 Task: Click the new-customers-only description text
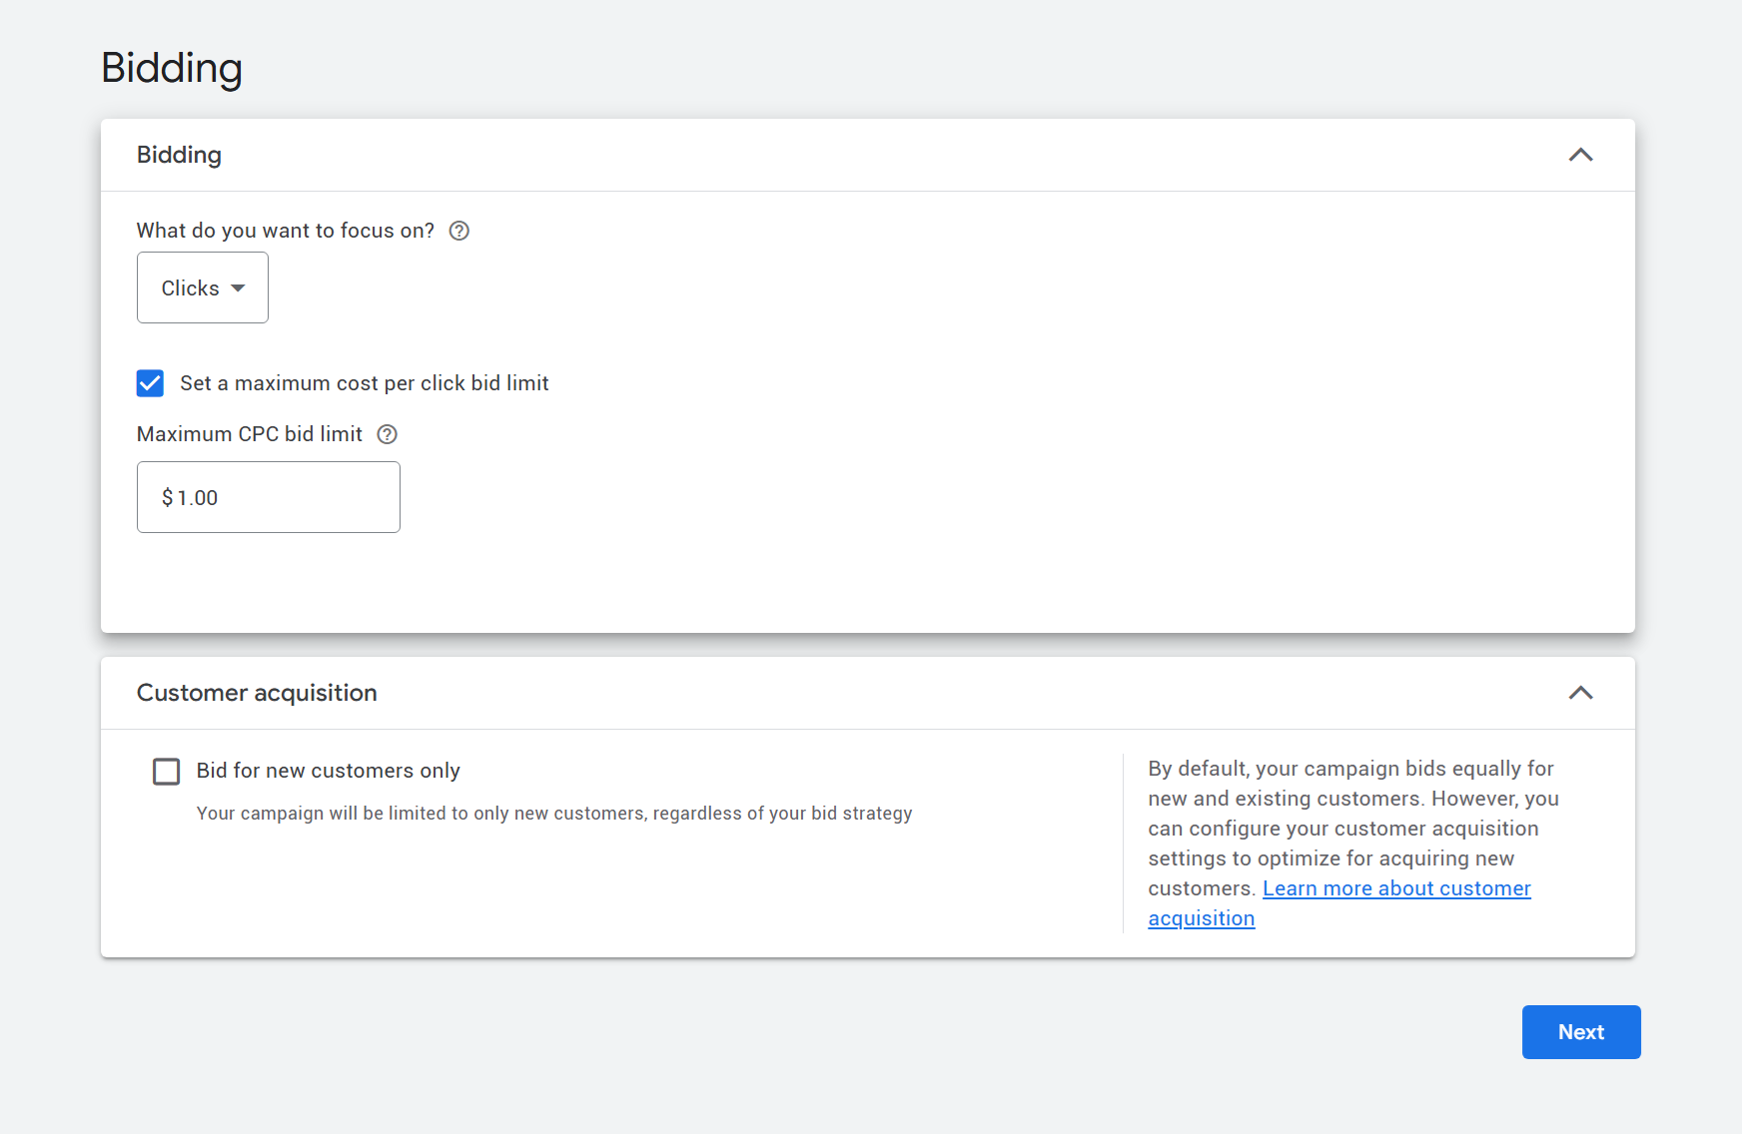(554, 814)
